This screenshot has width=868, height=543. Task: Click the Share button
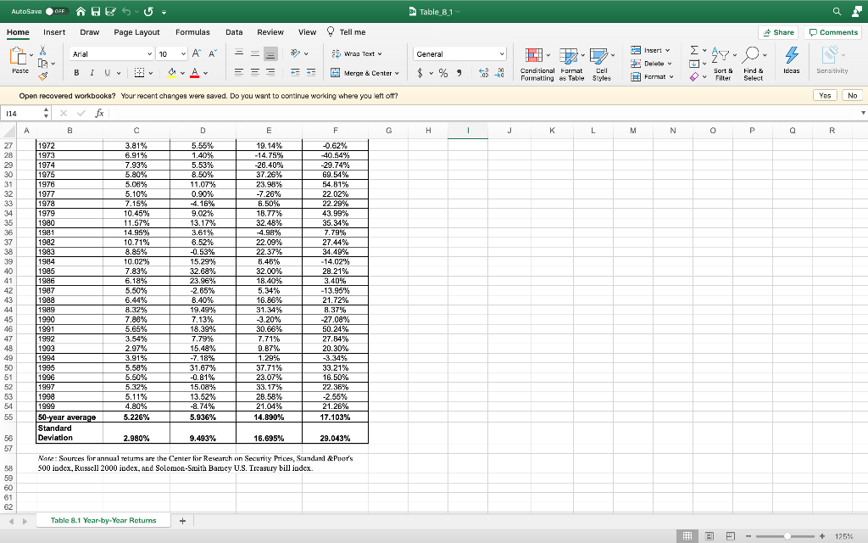point(778,32)
